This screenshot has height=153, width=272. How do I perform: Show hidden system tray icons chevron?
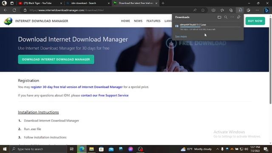[x=218, y=149]
